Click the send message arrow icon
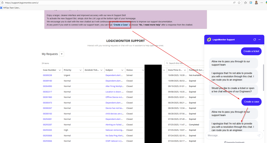The image size is (267, 143). click(259, 136)
